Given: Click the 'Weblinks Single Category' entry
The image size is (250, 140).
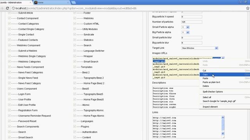Looking at the screenshot, I should (32, 56).
